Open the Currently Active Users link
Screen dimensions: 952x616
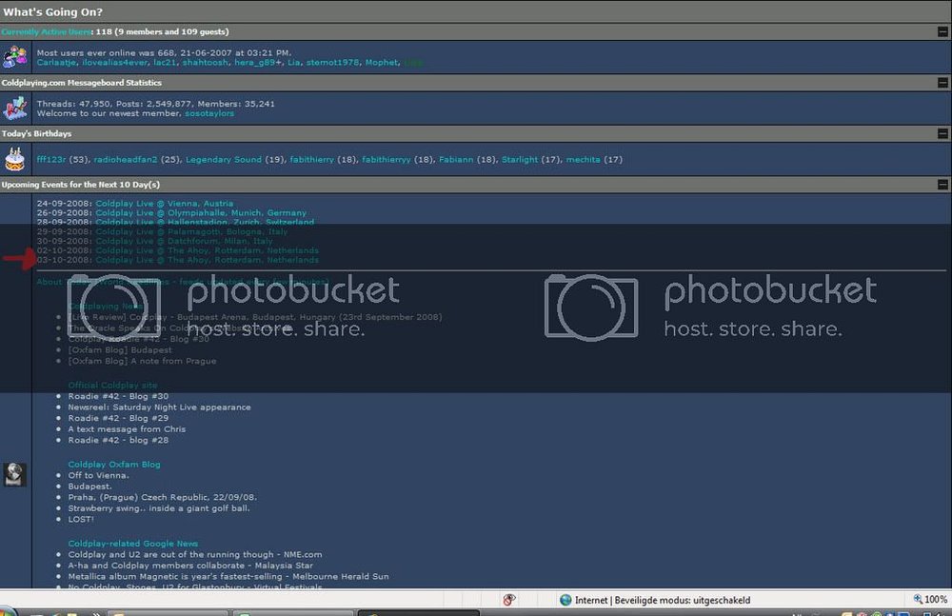coord(46,31)
